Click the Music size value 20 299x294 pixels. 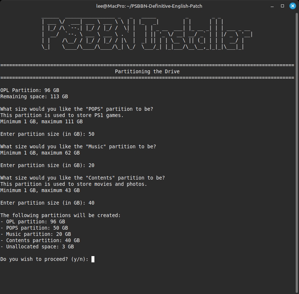click(91, 165)
